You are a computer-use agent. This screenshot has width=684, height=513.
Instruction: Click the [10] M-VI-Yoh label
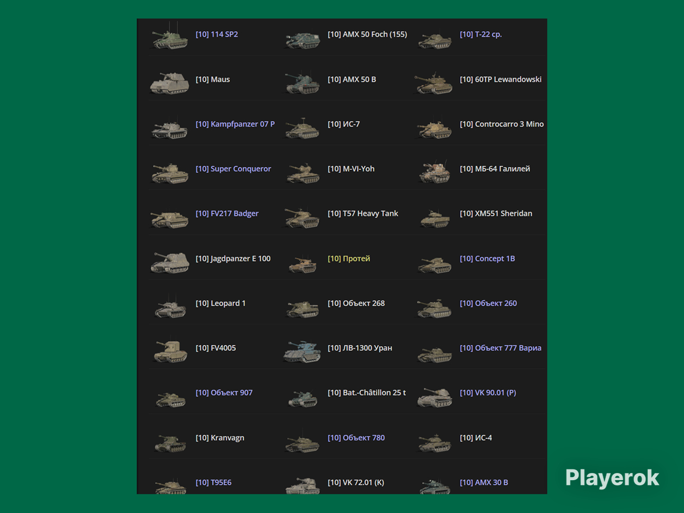351,169
